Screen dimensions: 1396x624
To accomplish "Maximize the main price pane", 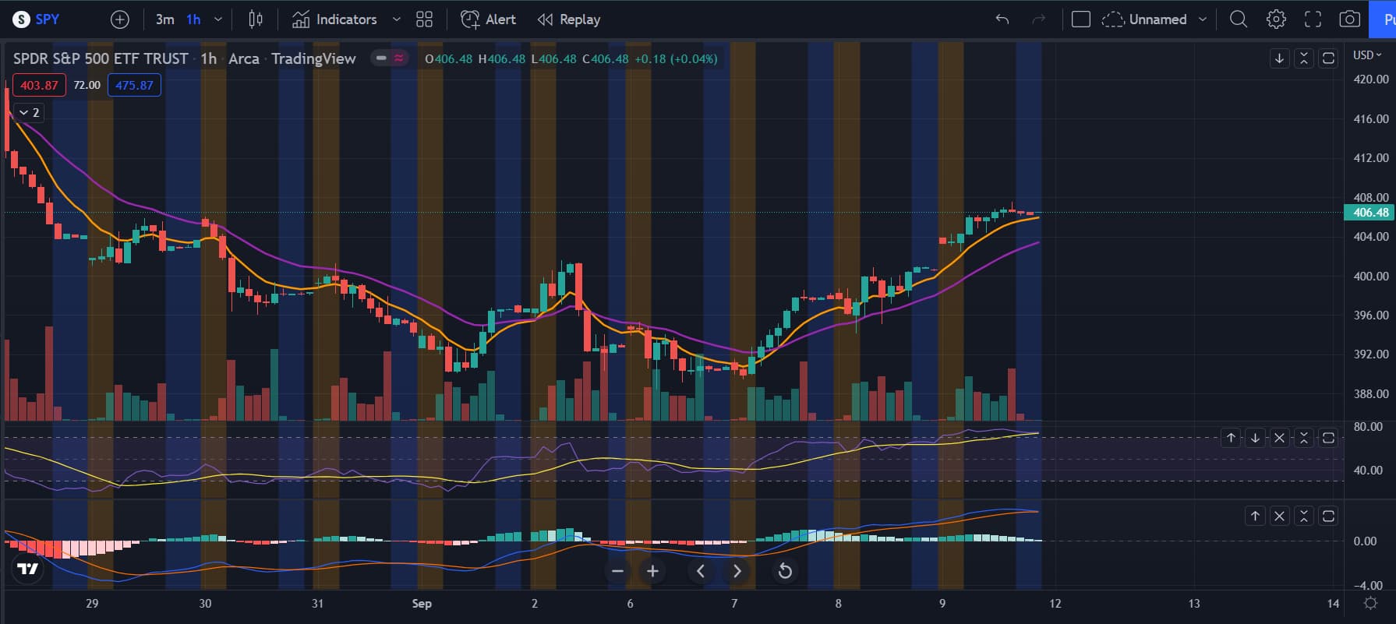I will click(1329, 58).
